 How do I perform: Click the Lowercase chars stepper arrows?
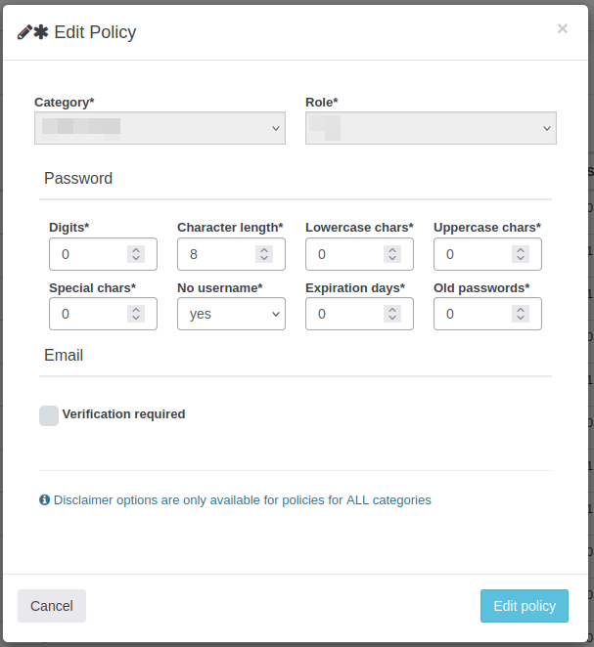pos(392,254)
